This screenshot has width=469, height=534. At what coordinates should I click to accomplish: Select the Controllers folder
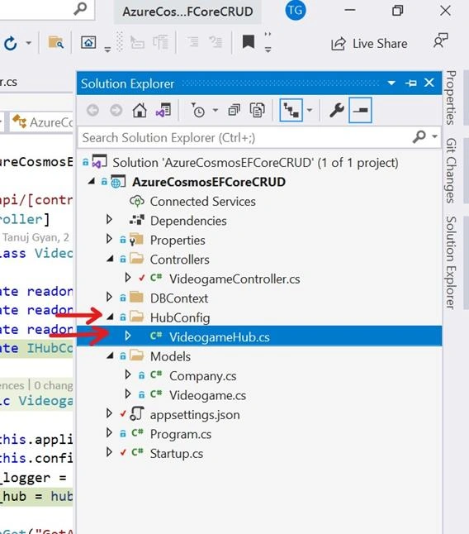coord(179,260)
